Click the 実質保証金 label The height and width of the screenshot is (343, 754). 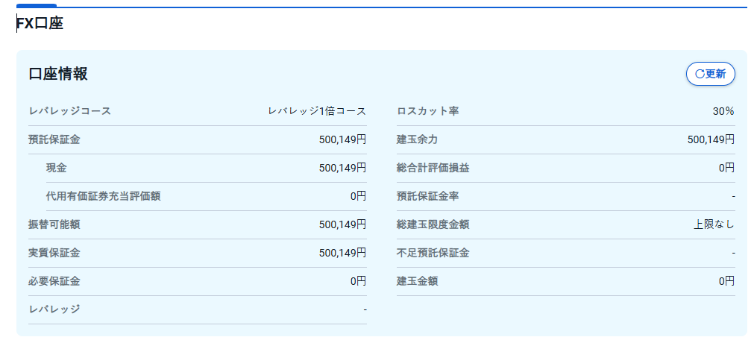pyautogui.click(x=54, y=253)
